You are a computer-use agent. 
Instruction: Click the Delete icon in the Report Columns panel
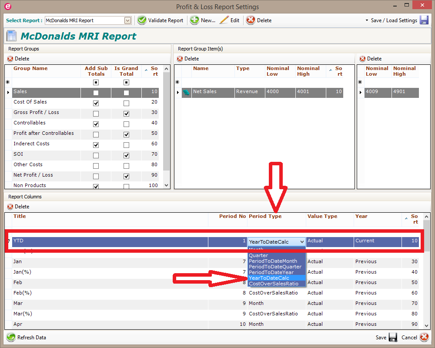coord(10,207)
